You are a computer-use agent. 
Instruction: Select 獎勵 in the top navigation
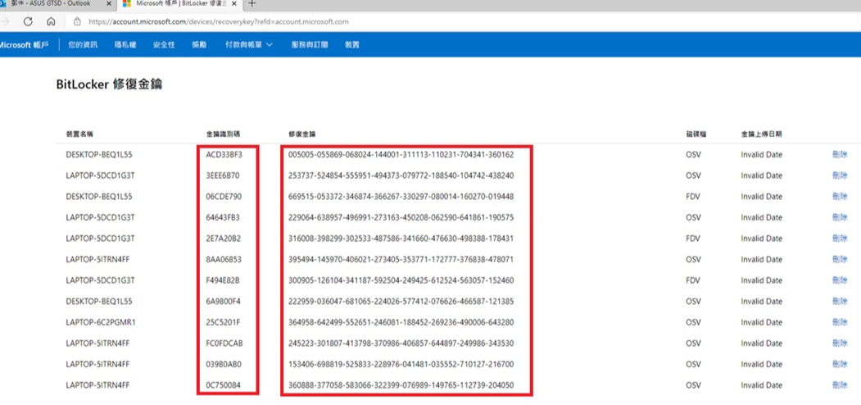click(x=199, y=45)
